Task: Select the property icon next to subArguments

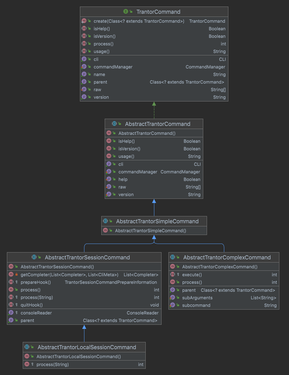Action: point(173,298)
